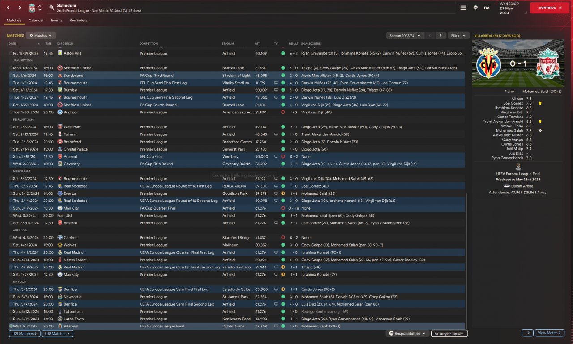This screenshot has height=344, width=573.
Task: Open the hamburger menu icon
Action: pos(463,8)
